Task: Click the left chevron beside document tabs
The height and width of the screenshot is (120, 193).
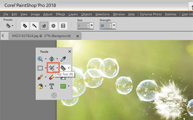Action: (3, 36)
